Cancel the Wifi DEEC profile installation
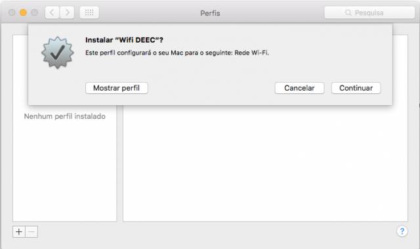The width and height of the screenshot is (420, 249). pyautogui.click(x=299, y=88)
